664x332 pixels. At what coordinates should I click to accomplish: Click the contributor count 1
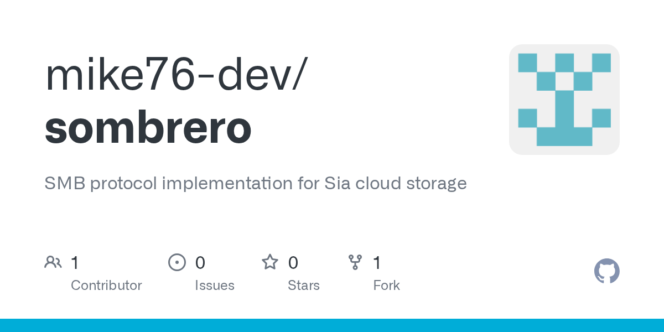(x=75, y=263)
